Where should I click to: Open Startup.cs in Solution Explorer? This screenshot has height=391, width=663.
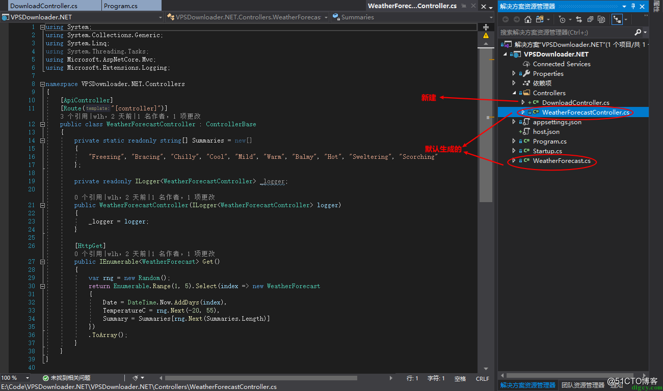[547, 151]
